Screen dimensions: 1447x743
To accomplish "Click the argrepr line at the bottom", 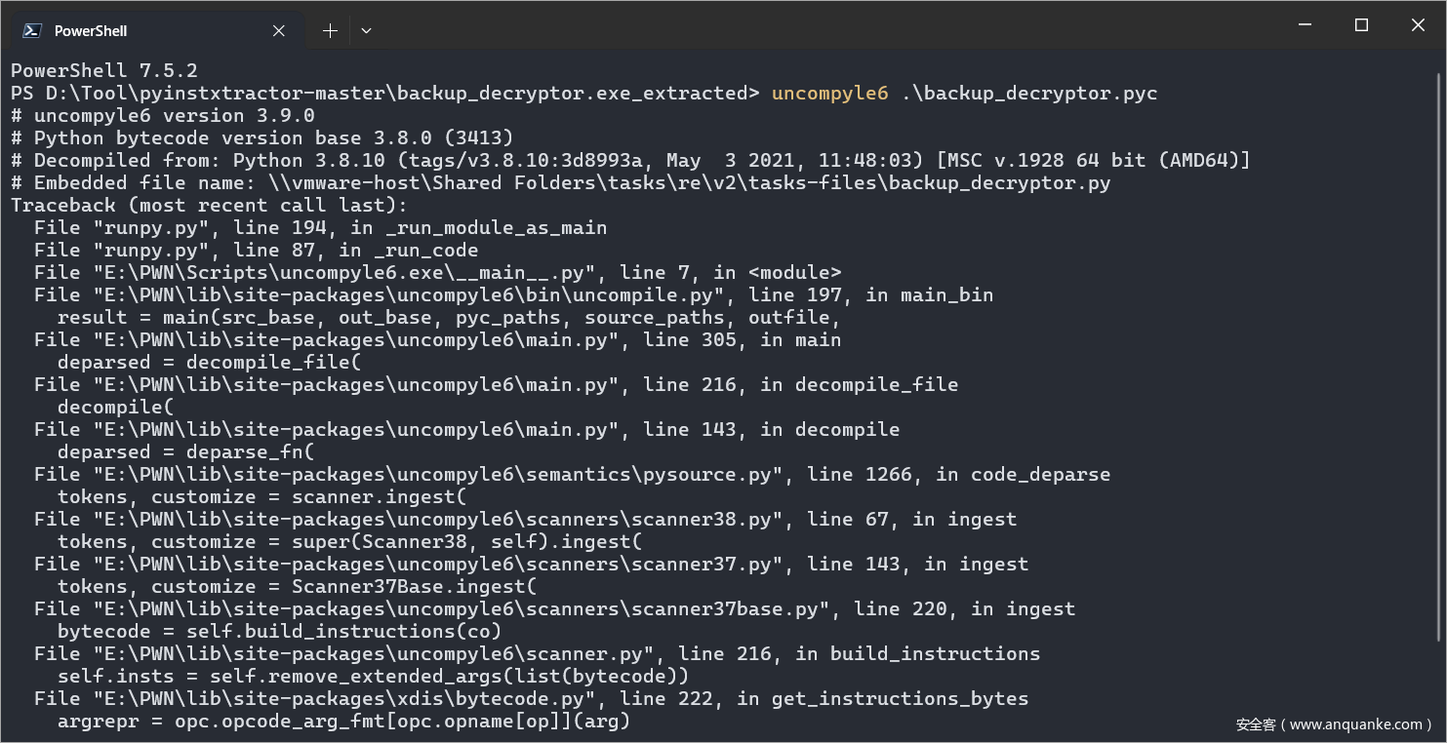I will (343, 722).
